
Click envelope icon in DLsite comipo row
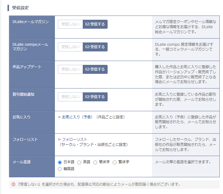click(x=88, y=47)
